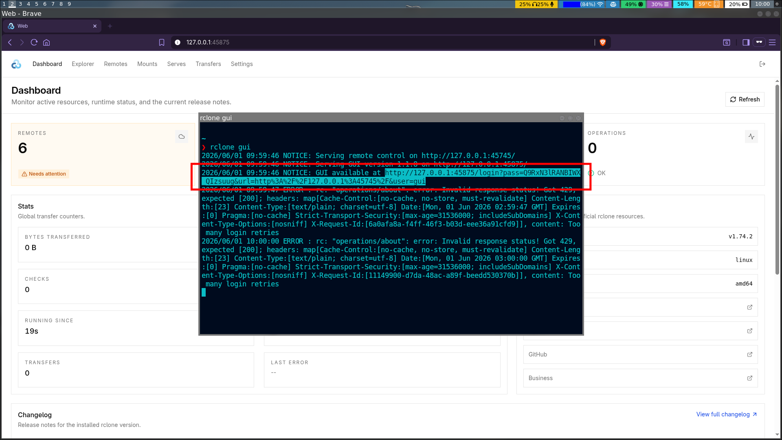
Task: Click the Bytes Transferred value 0 B
Action: tap(31, 248)
